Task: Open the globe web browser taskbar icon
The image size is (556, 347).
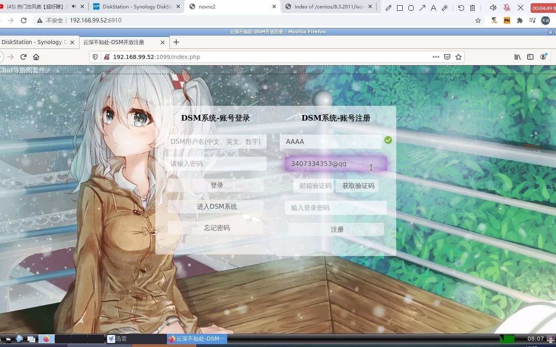Action: pos(19,339)
